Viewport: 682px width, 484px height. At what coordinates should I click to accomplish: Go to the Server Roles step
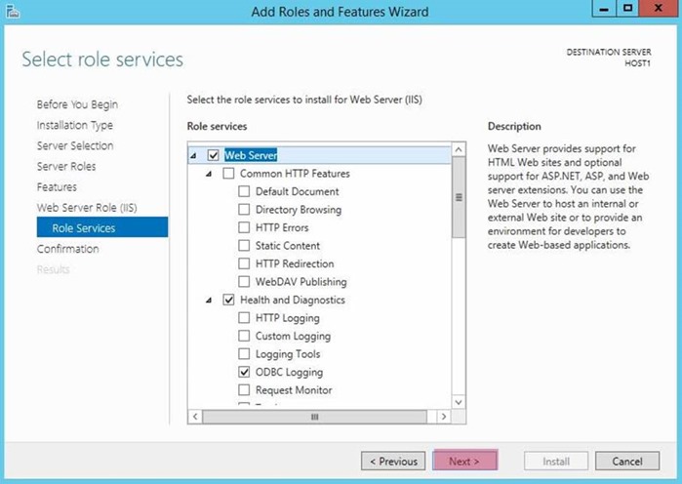[x=66, y=166]
